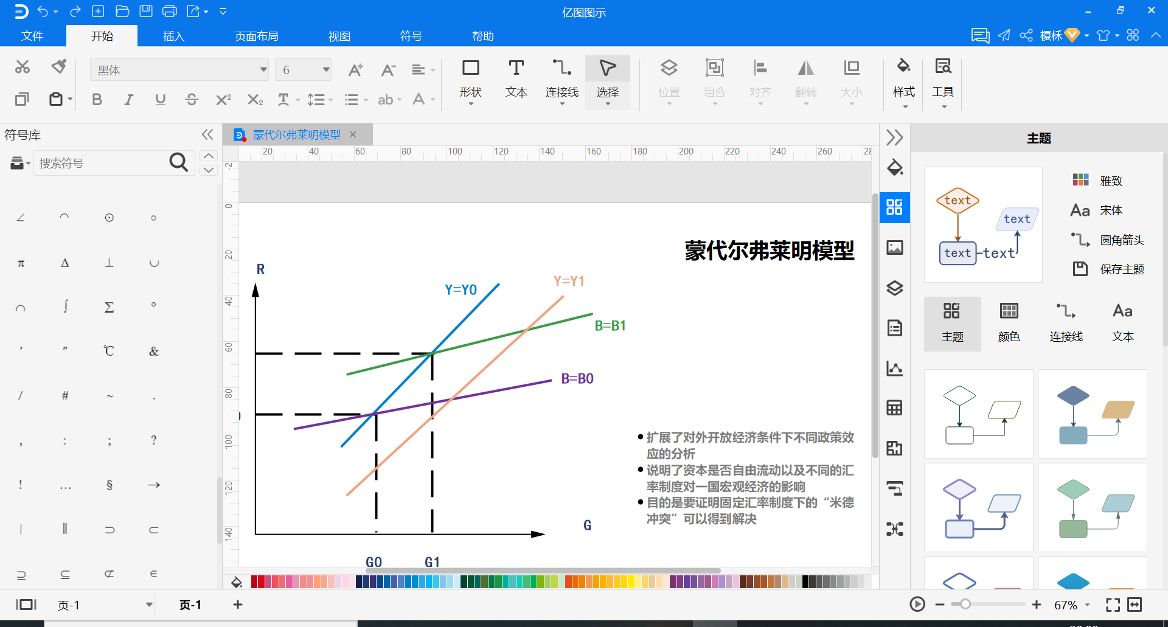Toggle the page list panel icon
The width and height of the screenshot is (1168, 627).
[x=26, y=604]
